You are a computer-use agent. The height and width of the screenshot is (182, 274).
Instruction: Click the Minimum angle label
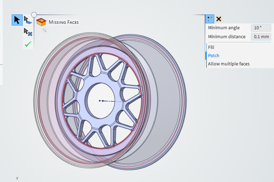[x=224, y=28]
